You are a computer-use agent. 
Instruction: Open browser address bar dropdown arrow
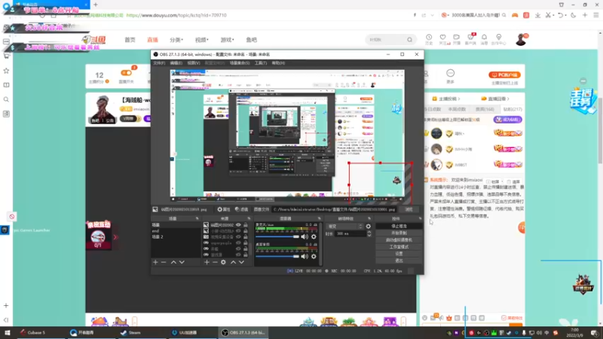pos(432,15)
